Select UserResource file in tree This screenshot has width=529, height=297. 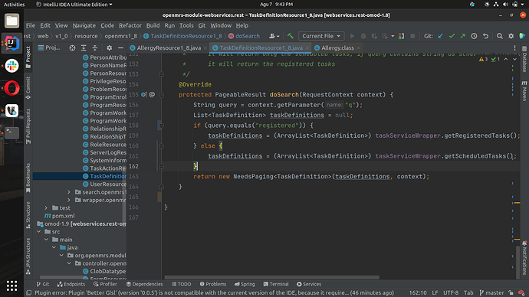click(104, 184)
